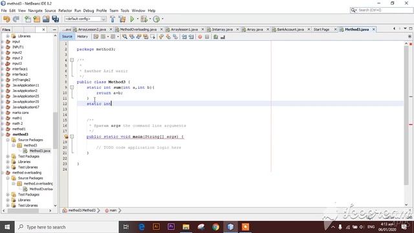Click the Shift Line Left icon
The width and height of the screenshot is (414, 233).
click(184, 37)
